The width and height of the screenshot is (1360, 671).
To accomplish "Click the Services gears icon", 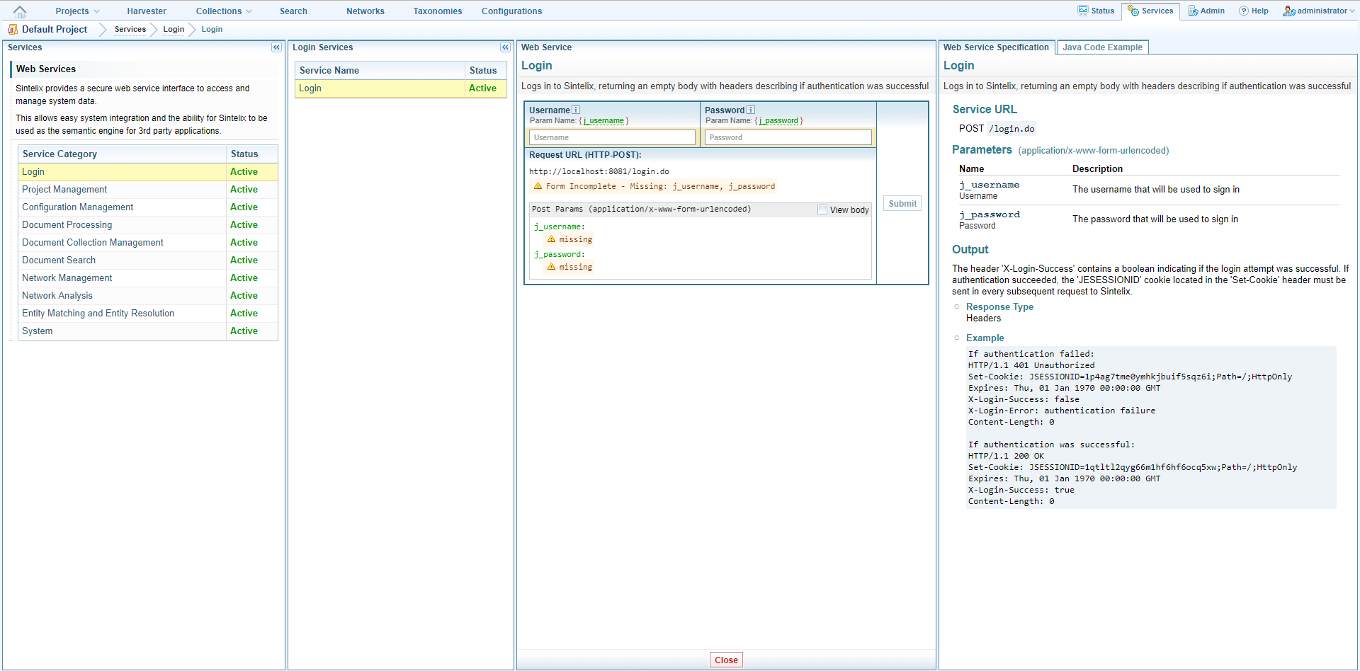I will coord(1133,11).
